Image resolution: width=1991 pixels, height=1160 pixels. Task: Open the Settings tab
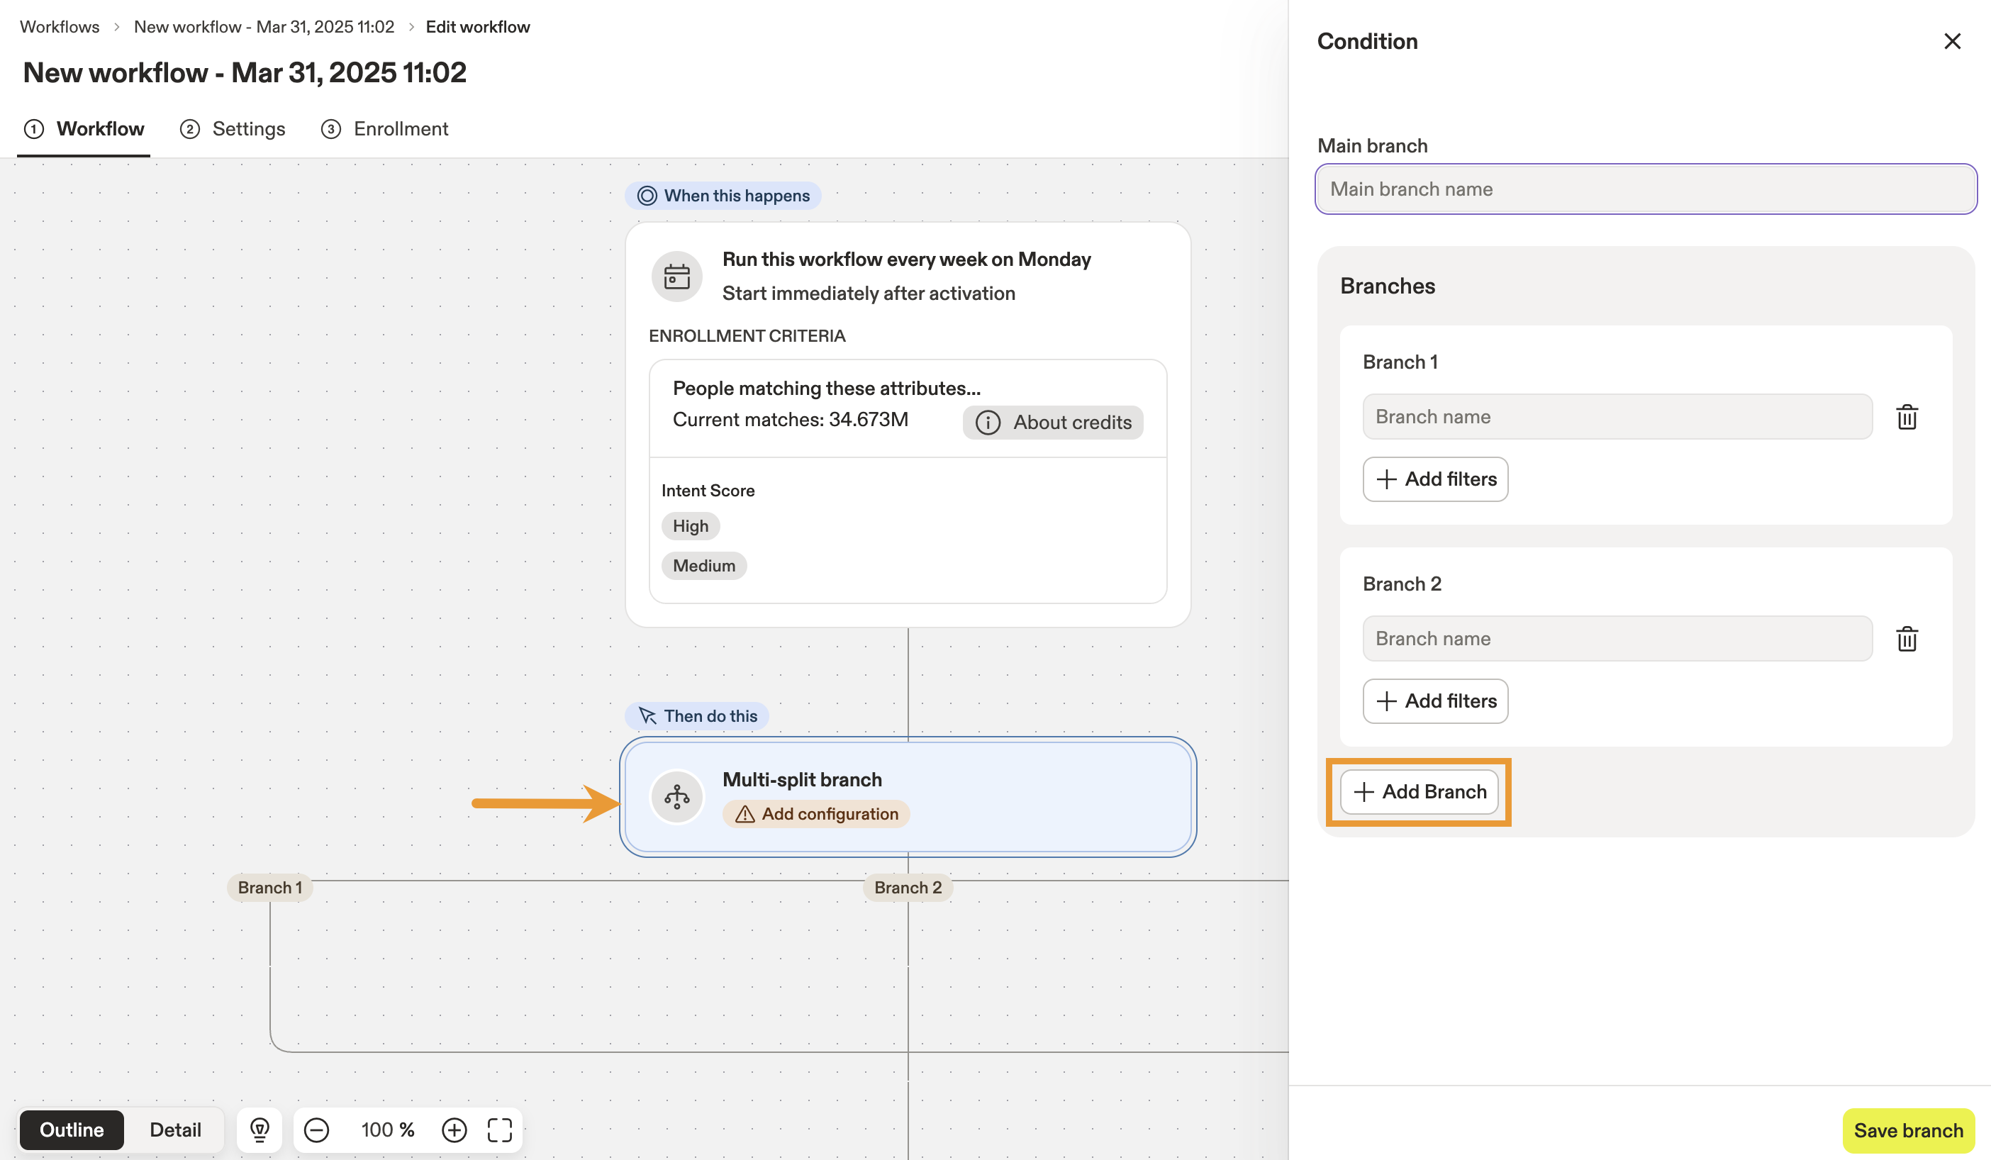[233, 129]
